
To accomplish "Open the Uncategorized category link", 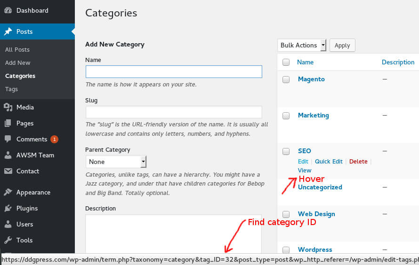I will 320,187.
